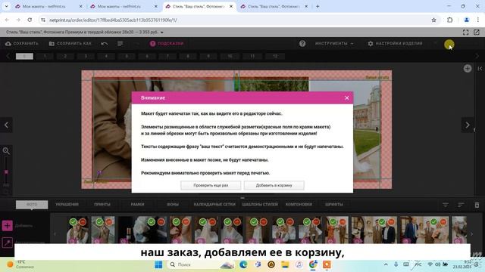Viewport: 485px width, 272px height.
Task: Switch to the Рамки tab
Action: pyautogui.click(x=137, y=205)
